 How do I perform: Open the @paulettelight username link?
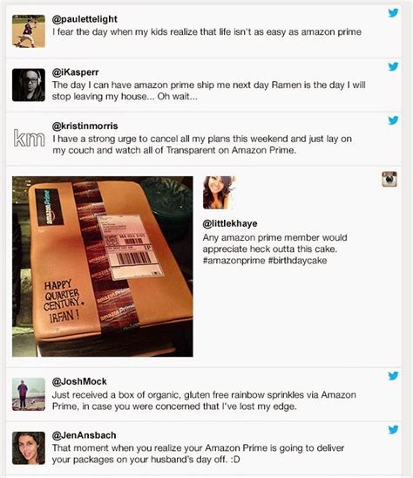pos(85,19)
